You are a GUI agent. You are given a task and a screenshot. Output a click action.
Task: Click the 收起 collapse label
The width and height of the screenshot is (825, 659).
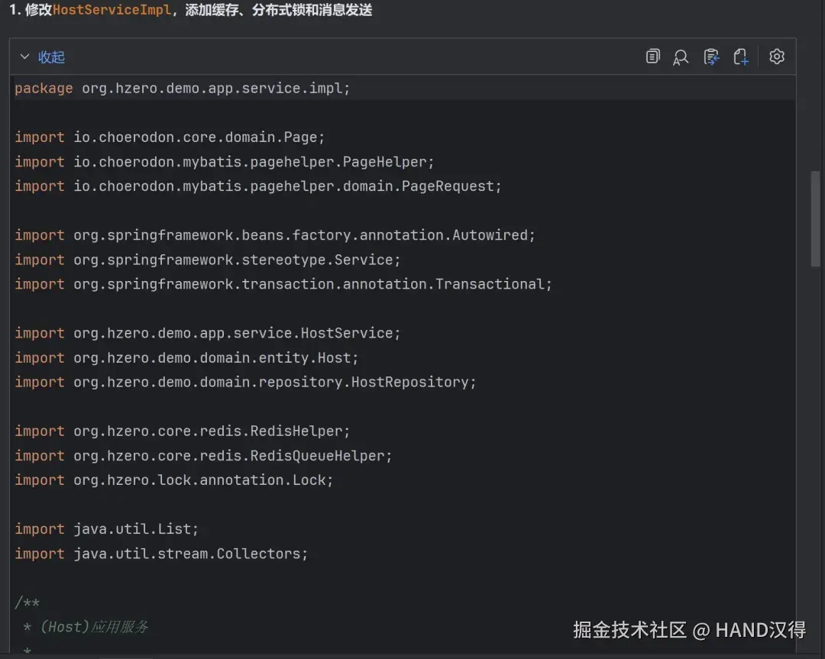(52, 57)
